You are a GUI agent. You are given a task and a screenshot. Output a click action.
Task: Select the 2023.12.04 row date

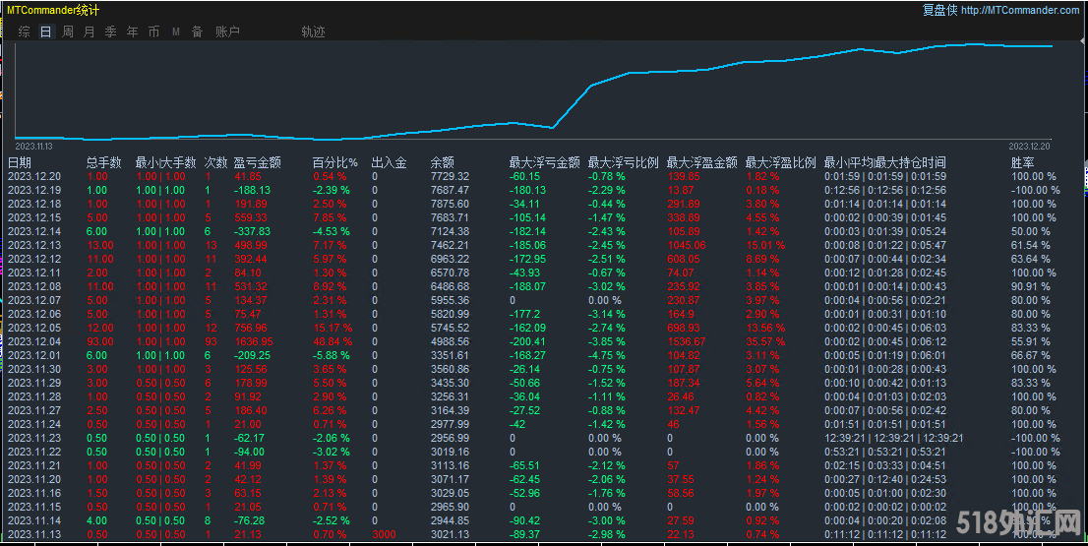(x=34, y=341)
